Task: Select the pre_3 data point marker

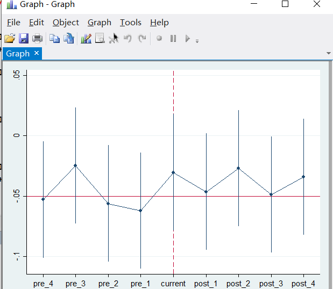Action: click(x=75, y=165)
